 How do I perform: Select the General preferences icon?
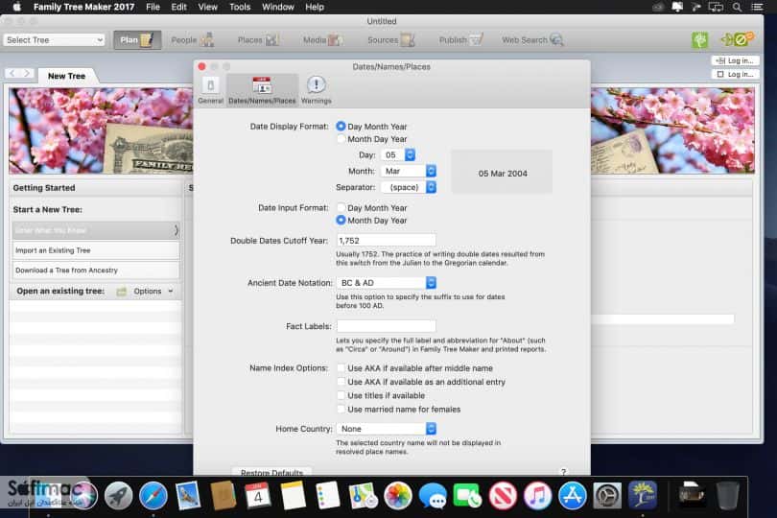211,90
